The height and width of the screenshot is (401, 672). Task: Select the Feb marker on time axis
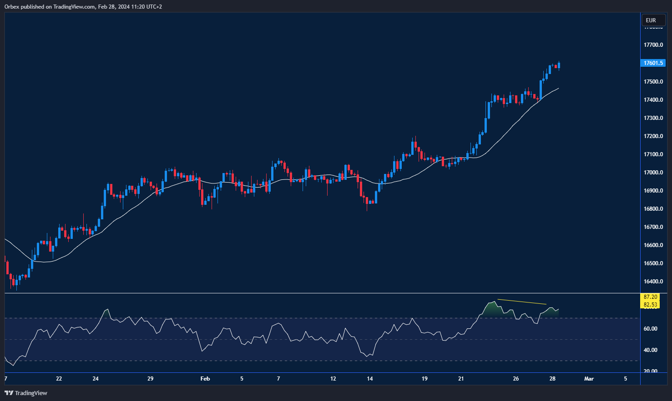pos(205,379)
